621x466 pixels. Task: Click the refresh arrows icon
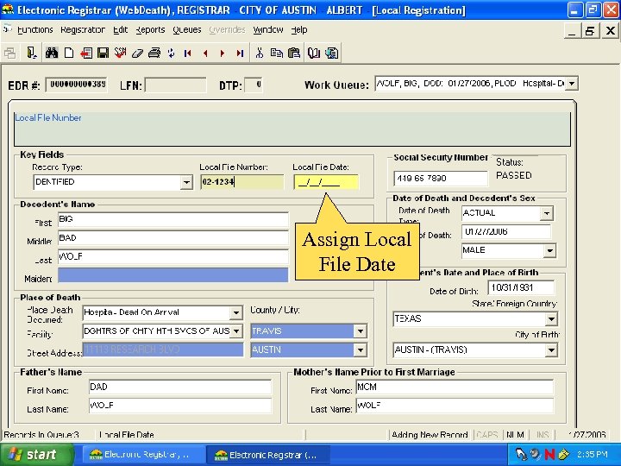(x=171, y=53)
